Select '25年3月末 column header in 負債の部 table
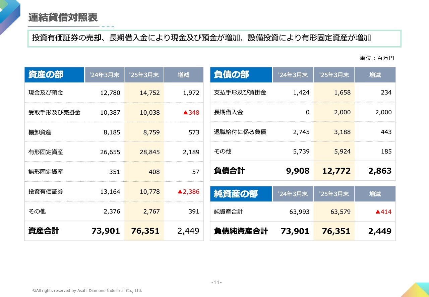This screenshot has width=429, height=297. pos(334,75)
